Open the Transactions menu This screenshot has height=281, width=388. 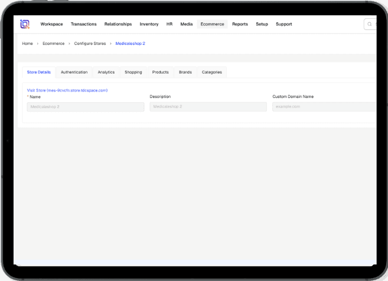click(83, 24)
